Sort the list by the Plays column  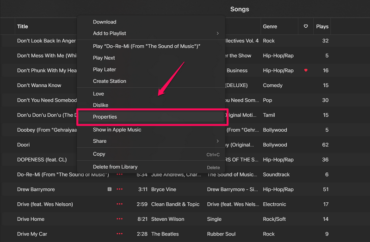pyautogui.click(x=322, y=26)
